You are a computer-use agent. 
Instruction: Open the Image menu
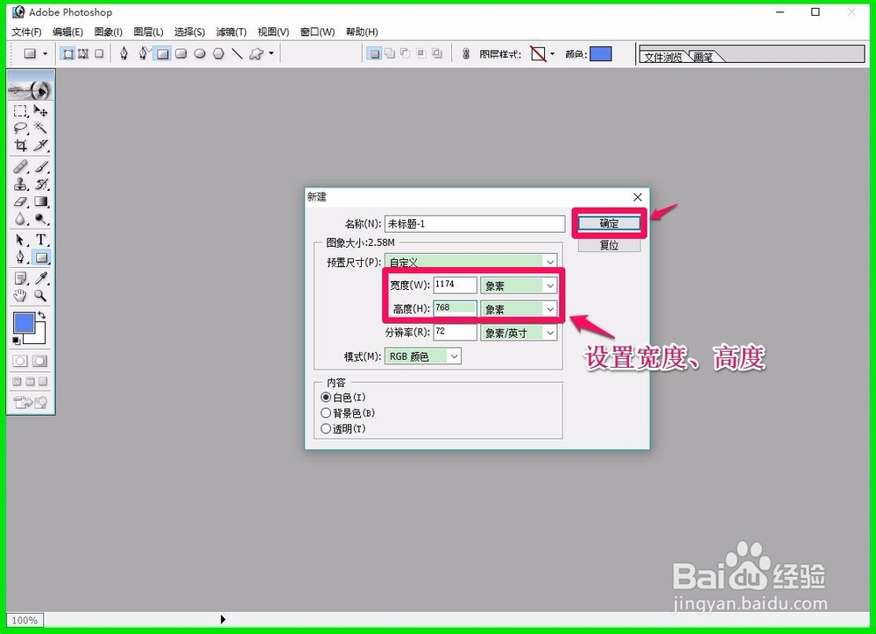[x=109, y=32]
